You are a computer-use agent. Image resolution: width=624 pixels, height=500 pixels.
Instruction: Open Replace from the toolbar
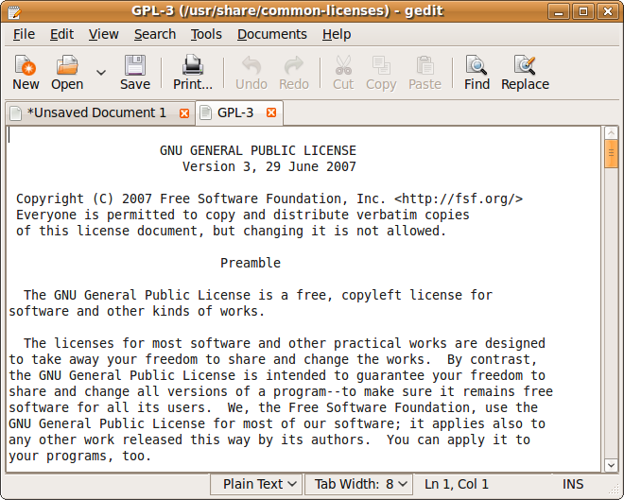click(525, 66)
